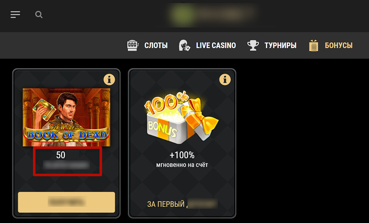Screen dimensions: 369x223
Task: Click the search magnifier icon
Action: [x=39, y=15]
